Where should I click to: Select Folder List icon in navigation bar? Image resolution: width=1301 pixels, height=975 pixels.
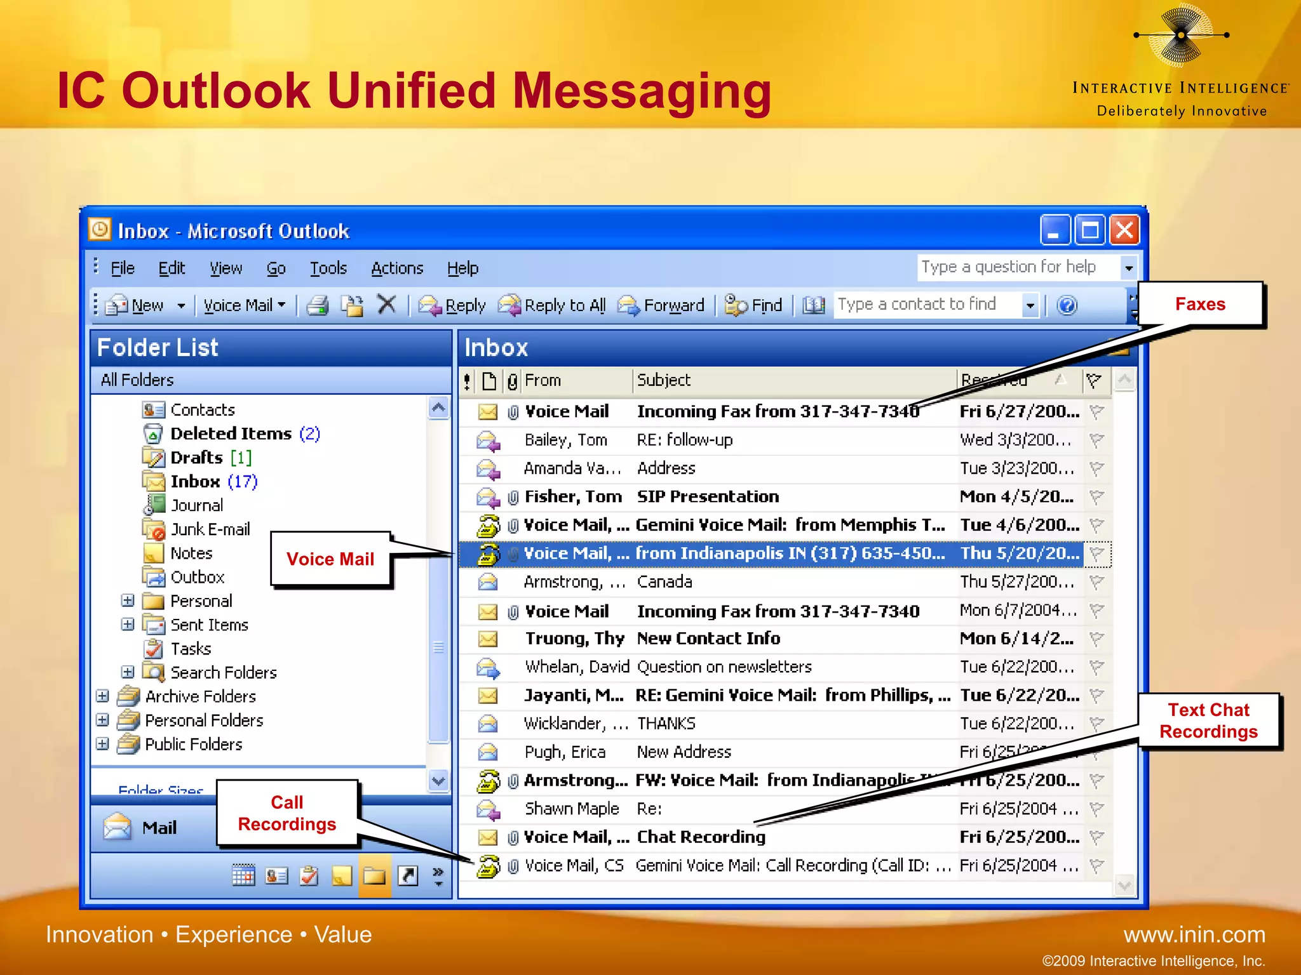tap(375, 876)
